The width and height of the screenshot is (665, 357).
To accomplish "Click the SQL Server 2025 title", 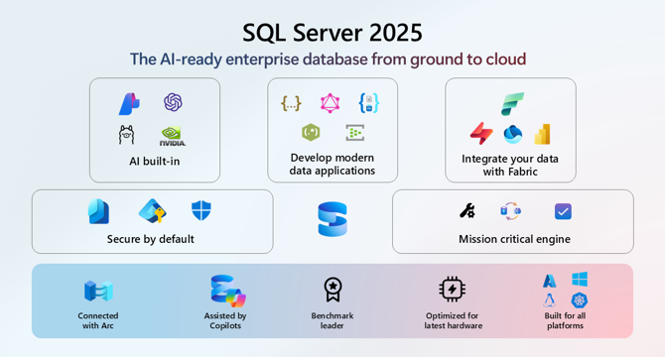I will coord(332,33).
